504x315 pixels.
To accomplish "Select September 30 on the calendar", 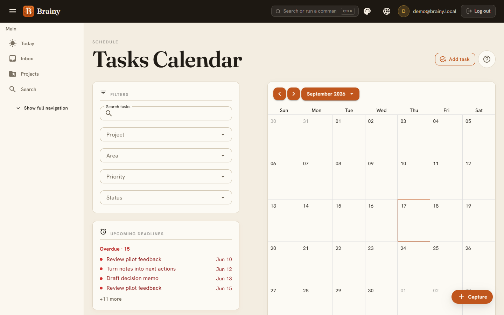I will pyautogui.click(x=381, y=300).
